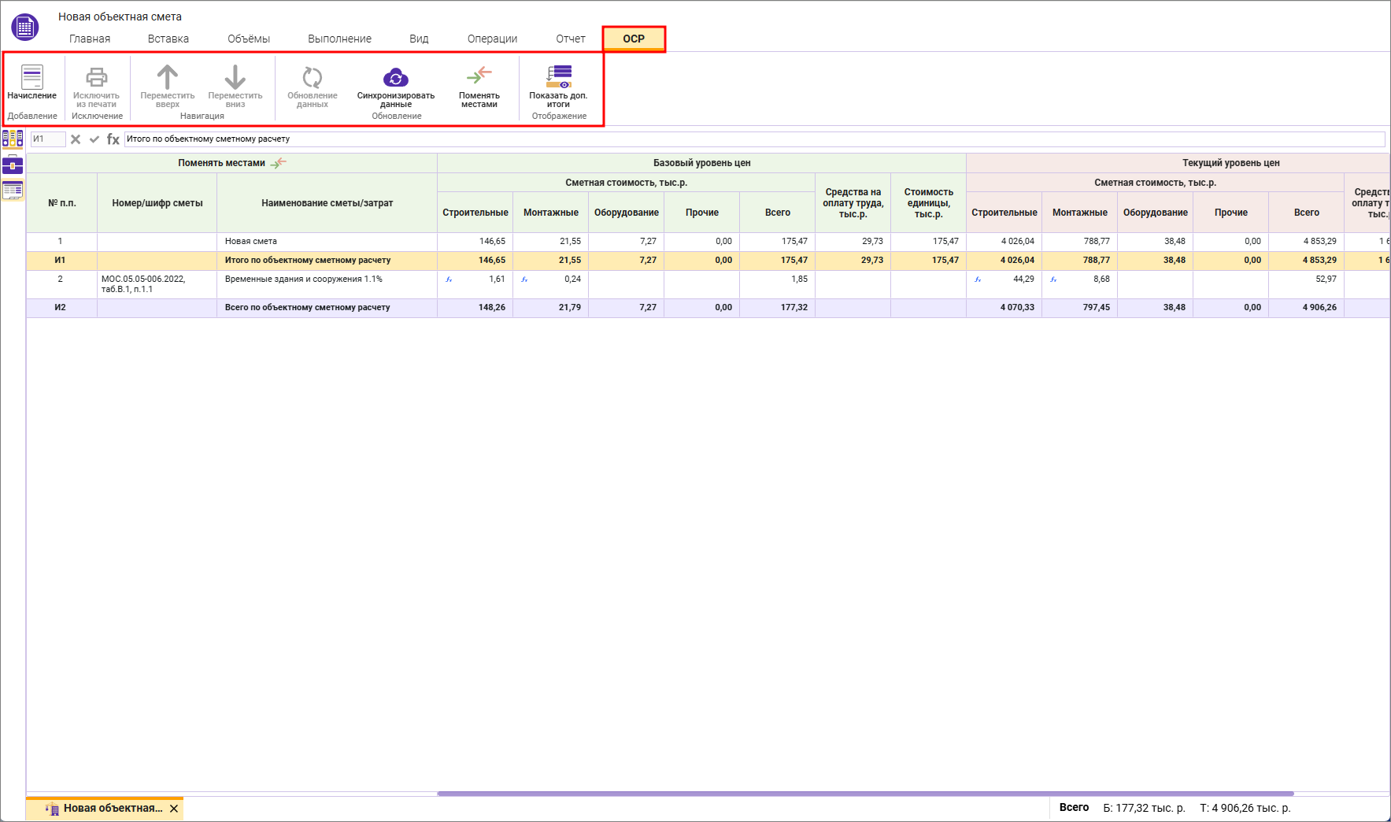Screen dimensions: 1391x822
Task: Open the briefcase sidebar icon
Action: coord(13,165)
